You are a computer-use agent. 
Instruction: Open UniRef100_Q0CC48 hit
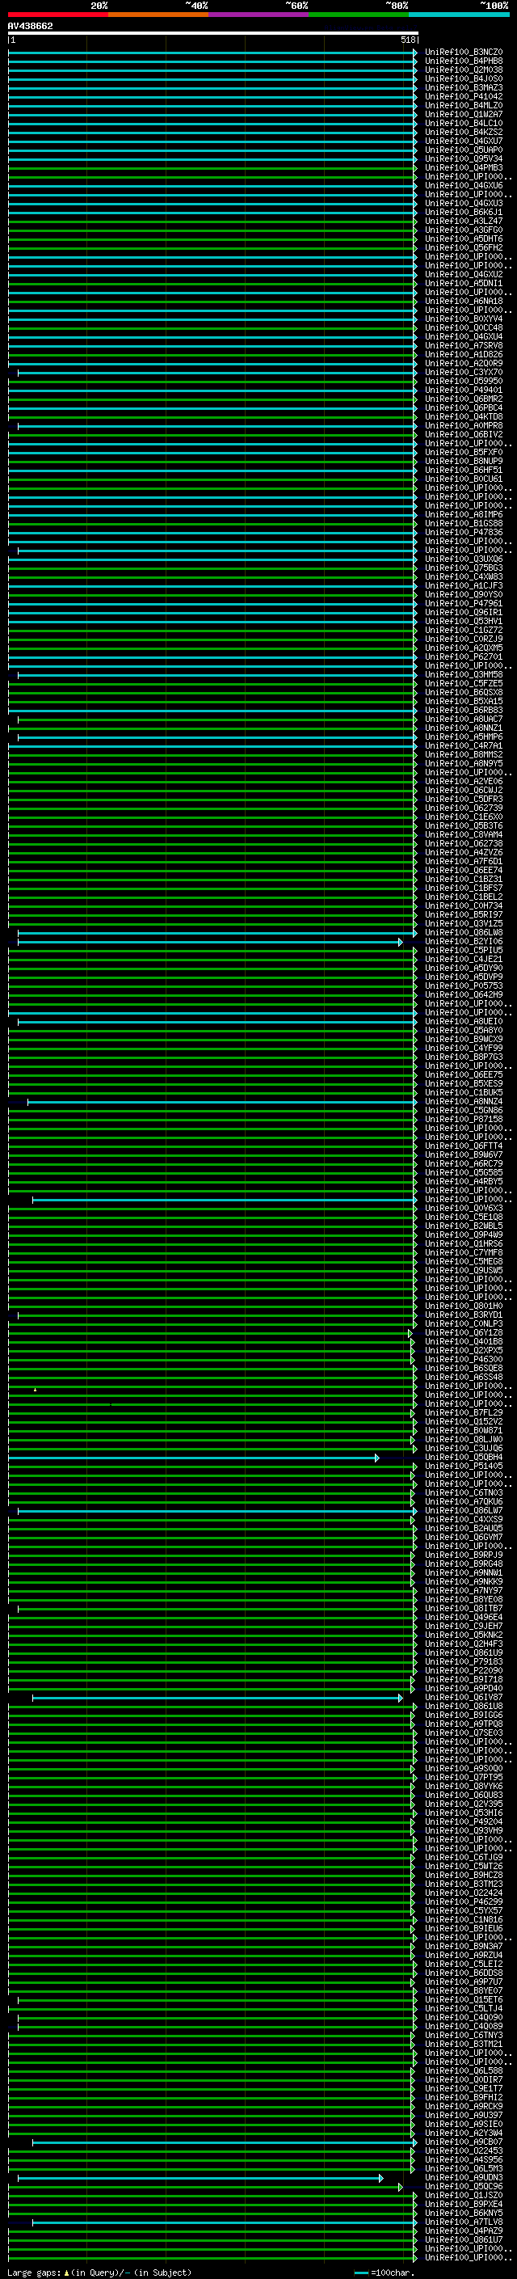(464, 327)
